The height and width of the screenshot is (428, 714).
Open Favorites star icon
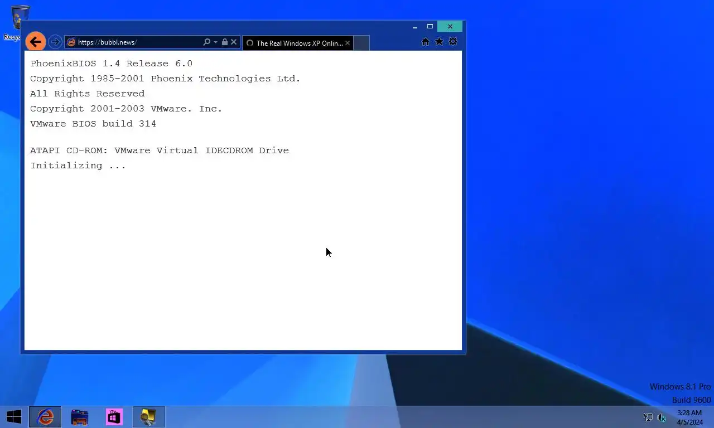coord(439,42)
